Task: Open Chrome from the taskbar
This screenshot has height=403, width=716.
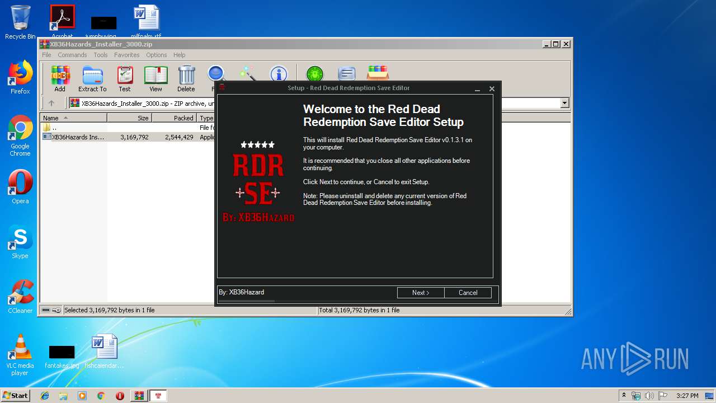Action: coord(101,396)
